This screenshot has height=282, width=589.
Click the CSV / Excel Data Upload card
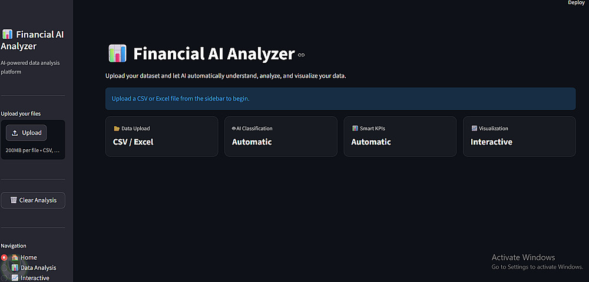pyautogui.click(x=161, y=136)
